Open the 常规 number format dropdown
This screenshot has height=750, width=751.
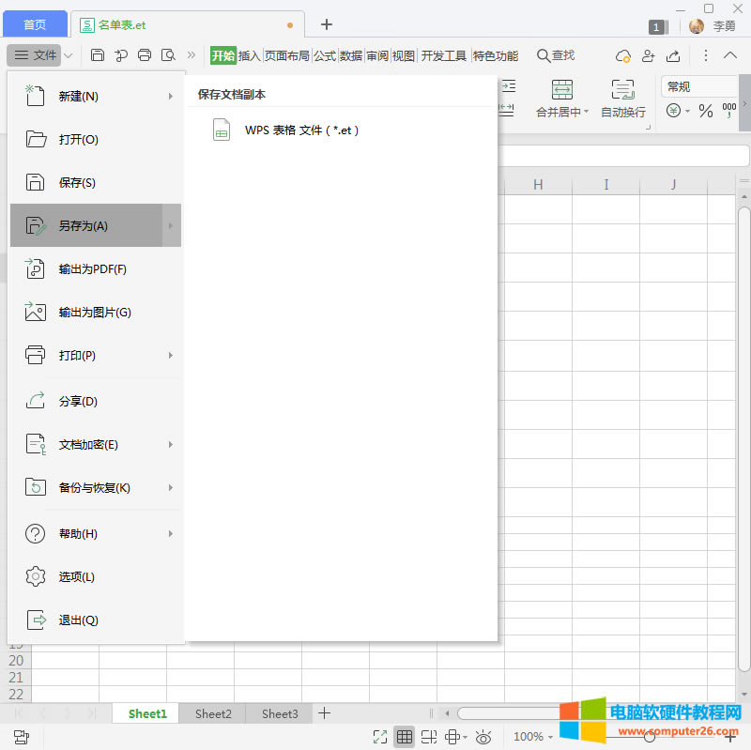(x=699, y=86)
